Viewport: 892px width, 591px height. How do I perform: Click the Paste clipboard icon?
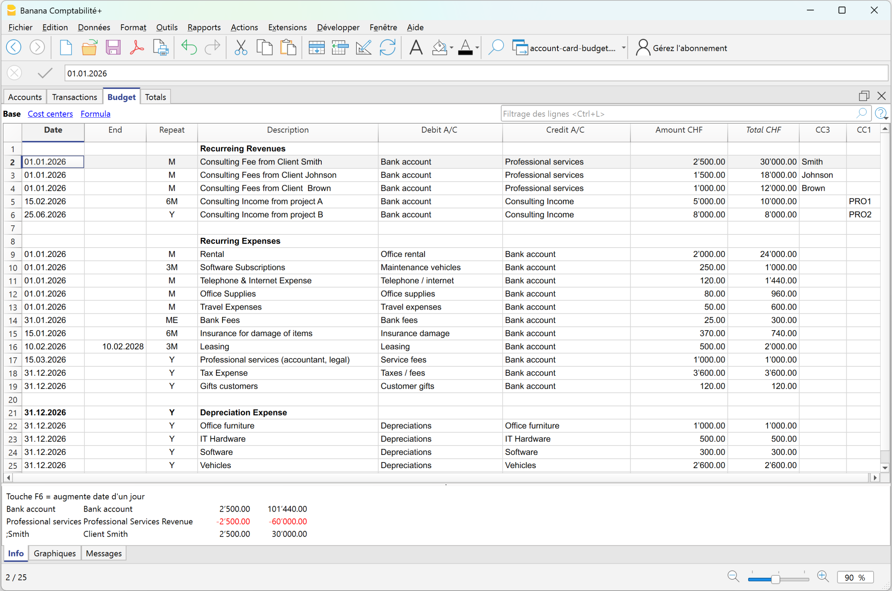288,48
